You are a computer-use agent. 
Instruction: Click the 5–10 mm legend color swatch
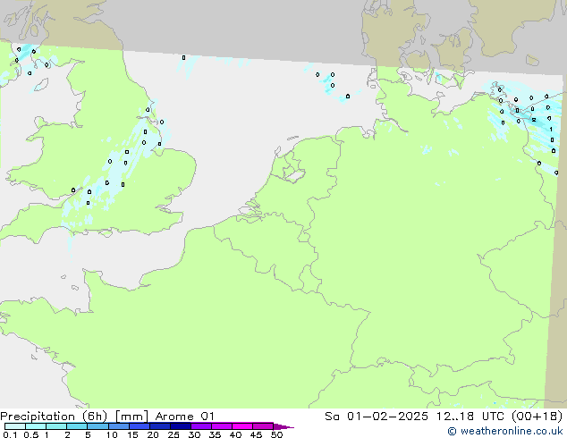[x=98, y=426]
